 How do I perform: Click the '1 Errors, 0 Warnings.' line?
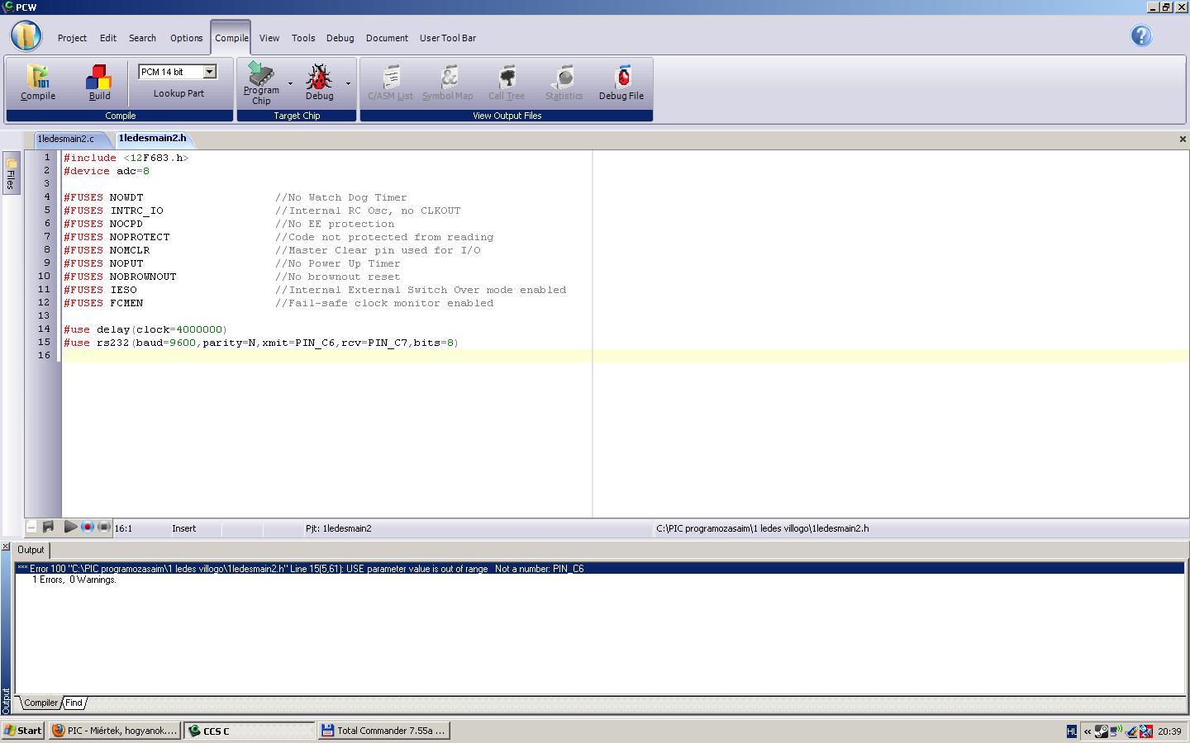(74, 580)
